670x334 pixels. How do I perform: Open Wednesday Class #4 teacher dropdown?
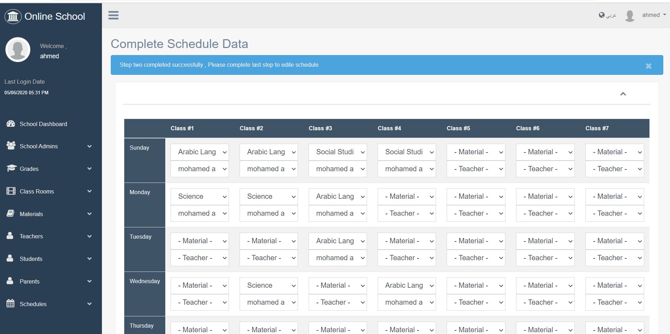(x=406, y=302)
